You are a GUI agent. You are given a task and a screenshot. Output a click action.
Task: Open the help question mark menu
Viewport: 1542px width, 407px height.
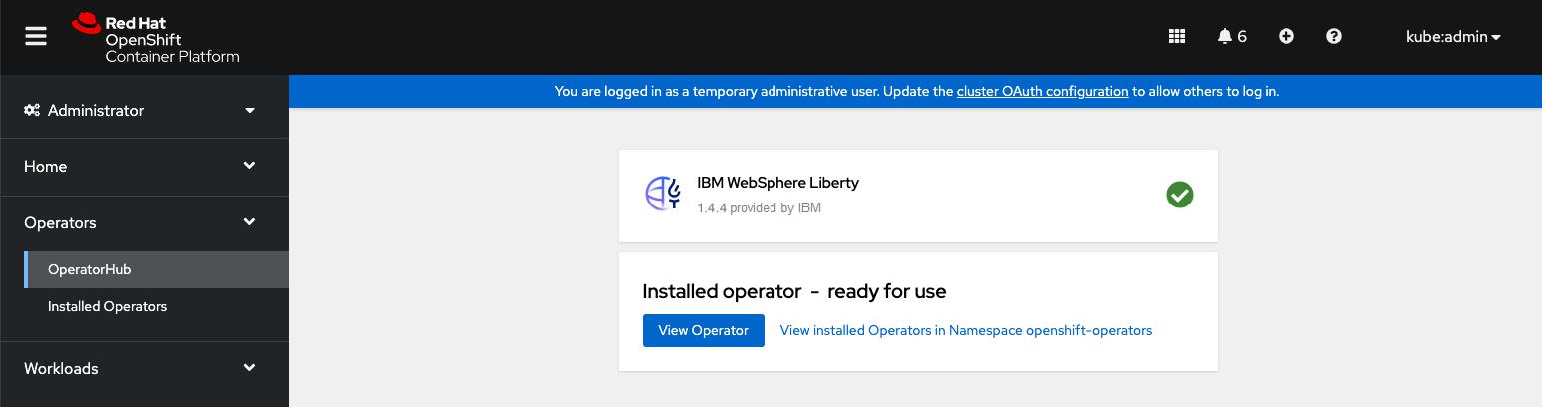coord(1334,36)
